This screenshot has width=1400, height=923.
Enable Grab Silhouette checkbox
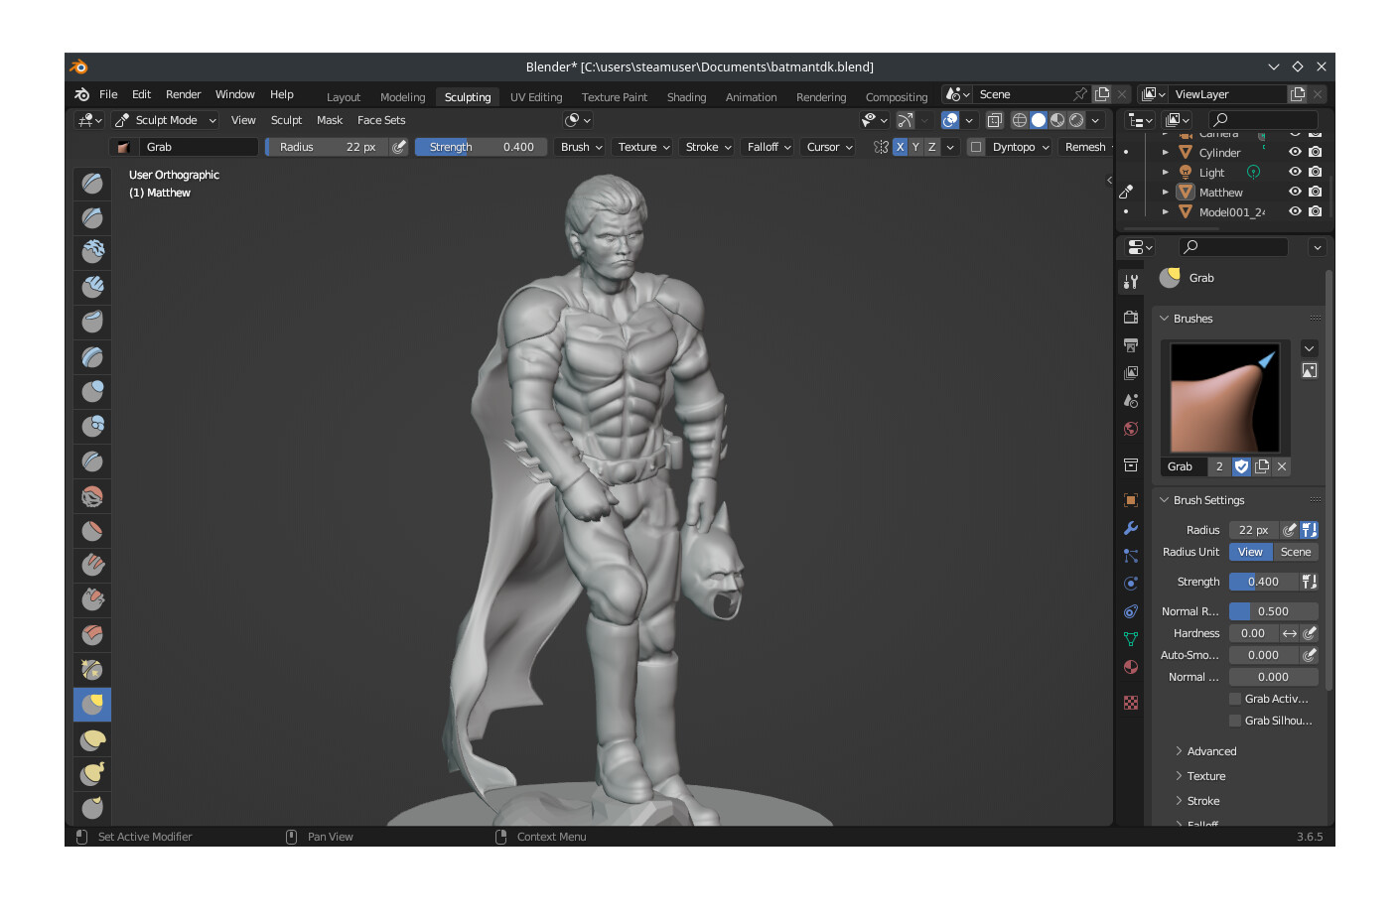pyautogui.click(x=1235, y=721)
